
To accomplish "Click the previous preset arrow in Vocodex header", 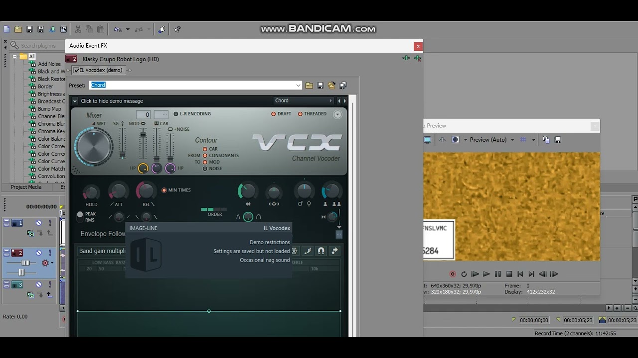I will pyautogui.click(x=339, y=101).
